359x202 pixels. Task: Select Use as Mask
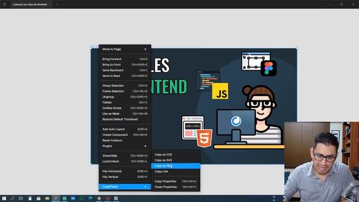pos(125,113)
